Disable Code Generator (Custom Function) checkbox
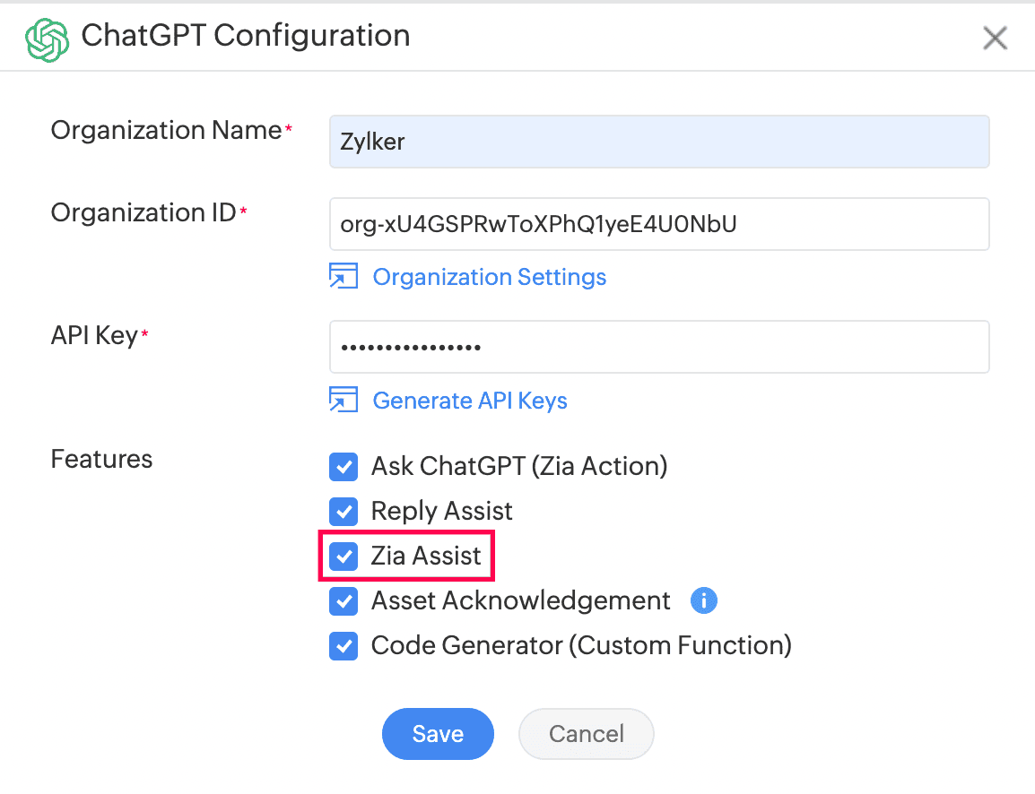This screenshot has height=794, width=1035. pyautogui.click(x=344, y=646)
